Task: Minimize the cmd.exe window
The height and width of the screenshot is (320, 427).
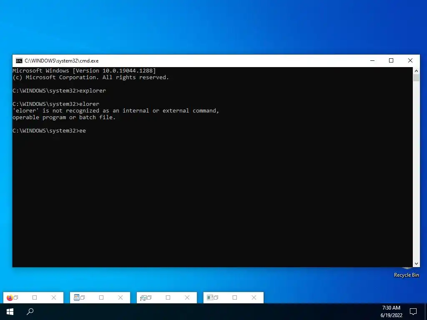Action: coord(372,60)
